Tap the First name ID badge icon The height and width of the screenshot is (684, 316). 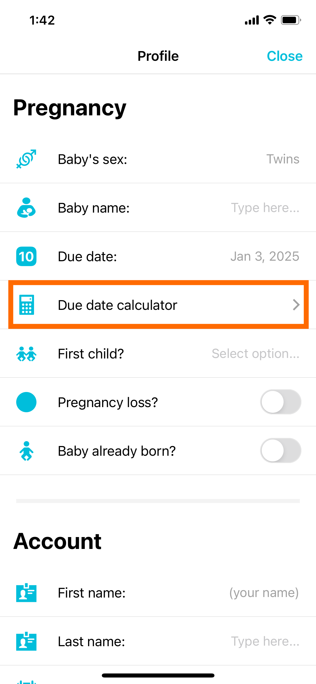pyautogui.click(x=26, y=593)
